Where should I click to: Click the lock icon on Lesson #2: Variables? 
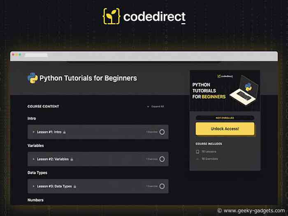pyautogui.click(x=72, y=159)
